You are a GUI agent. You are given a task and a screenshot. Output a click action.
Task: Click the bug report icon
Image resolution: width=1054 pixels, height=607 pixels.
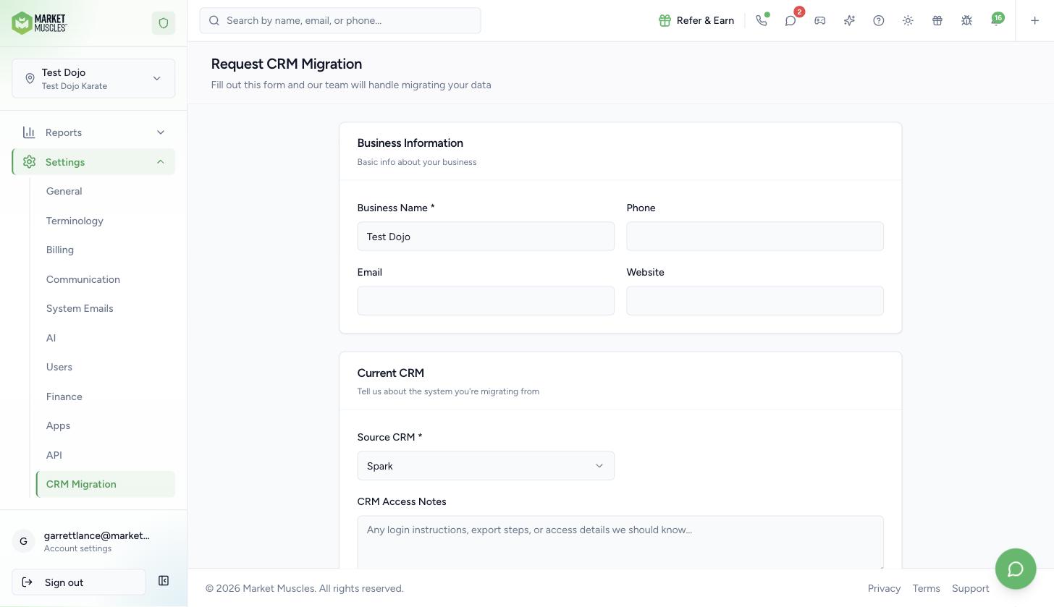coord(966,20)
